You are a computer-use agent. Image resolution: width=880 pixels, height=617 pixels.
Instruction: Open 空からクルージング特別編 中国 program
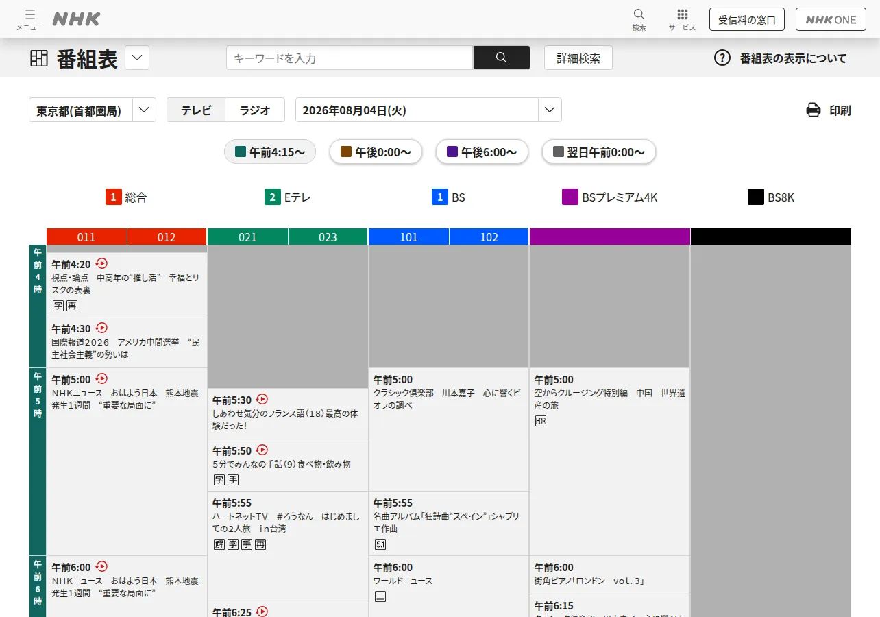point(610,461)
